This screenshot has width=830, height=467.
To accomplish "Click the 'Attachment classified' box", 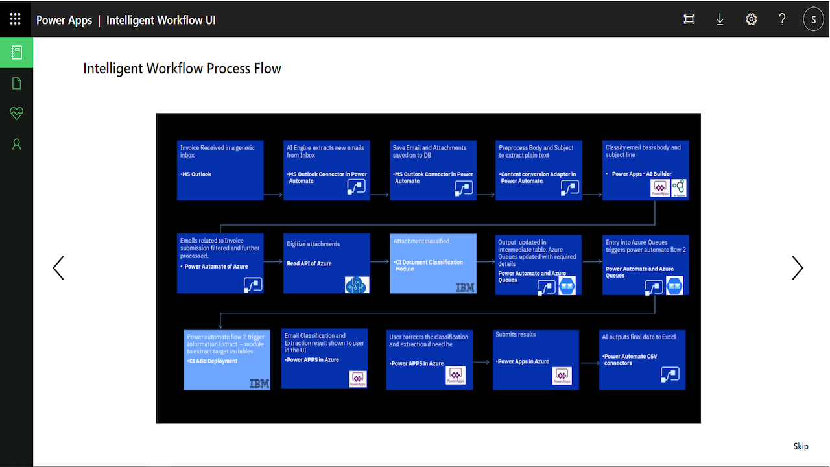I will [x=433, y=263].
